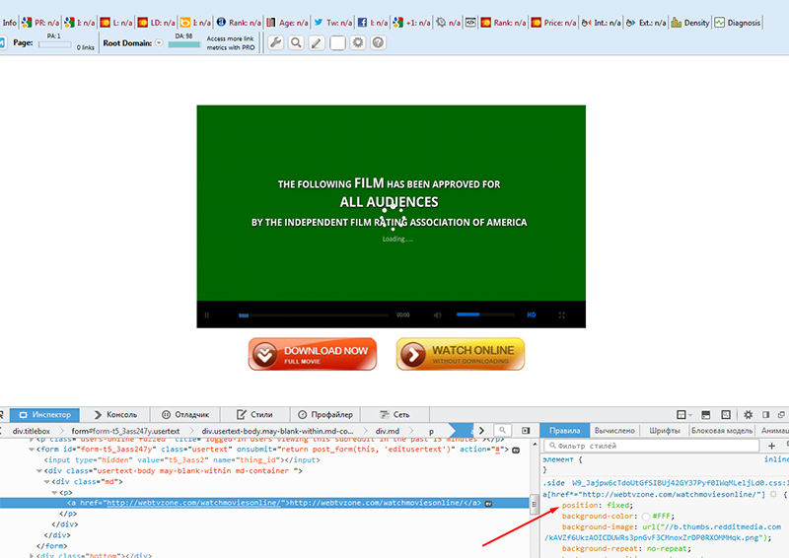
Task: Open the MozBar gear settings icon
Action: point(358,42)
